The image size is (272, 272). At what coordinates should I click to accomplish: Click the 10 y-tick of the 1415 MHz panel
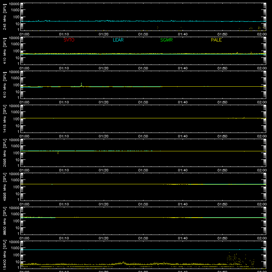pos(17,126)
